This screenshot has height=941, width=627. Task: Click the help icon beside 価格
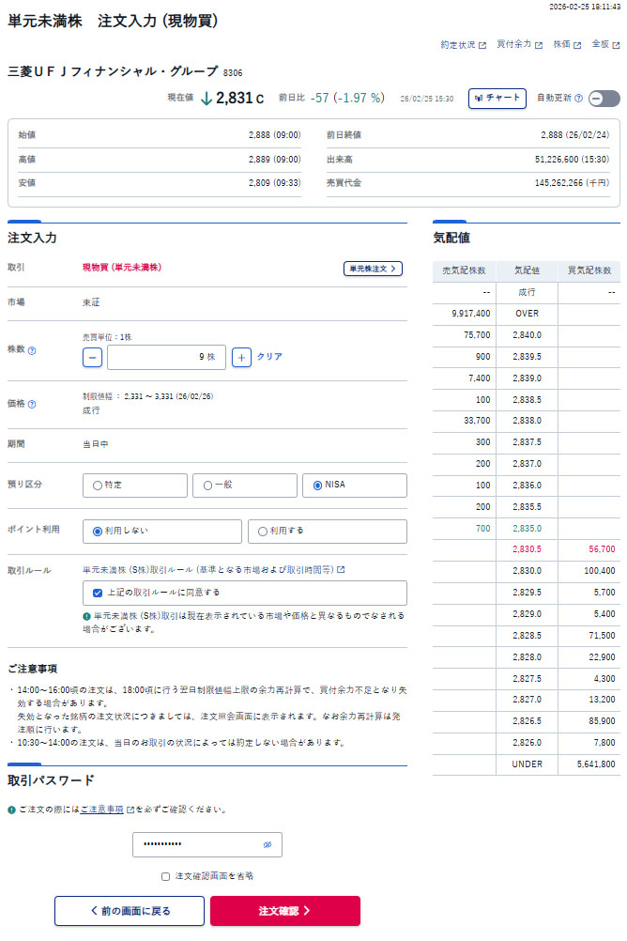(x=32, y=405)
